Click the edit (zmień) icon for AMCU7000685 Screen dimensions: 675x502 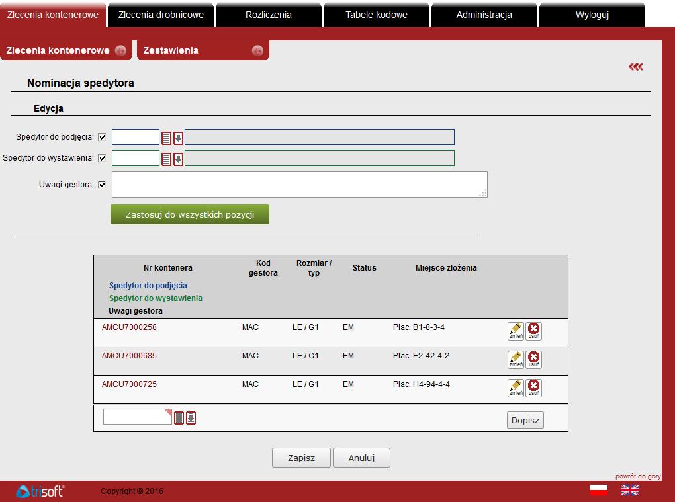click(516, 360)
